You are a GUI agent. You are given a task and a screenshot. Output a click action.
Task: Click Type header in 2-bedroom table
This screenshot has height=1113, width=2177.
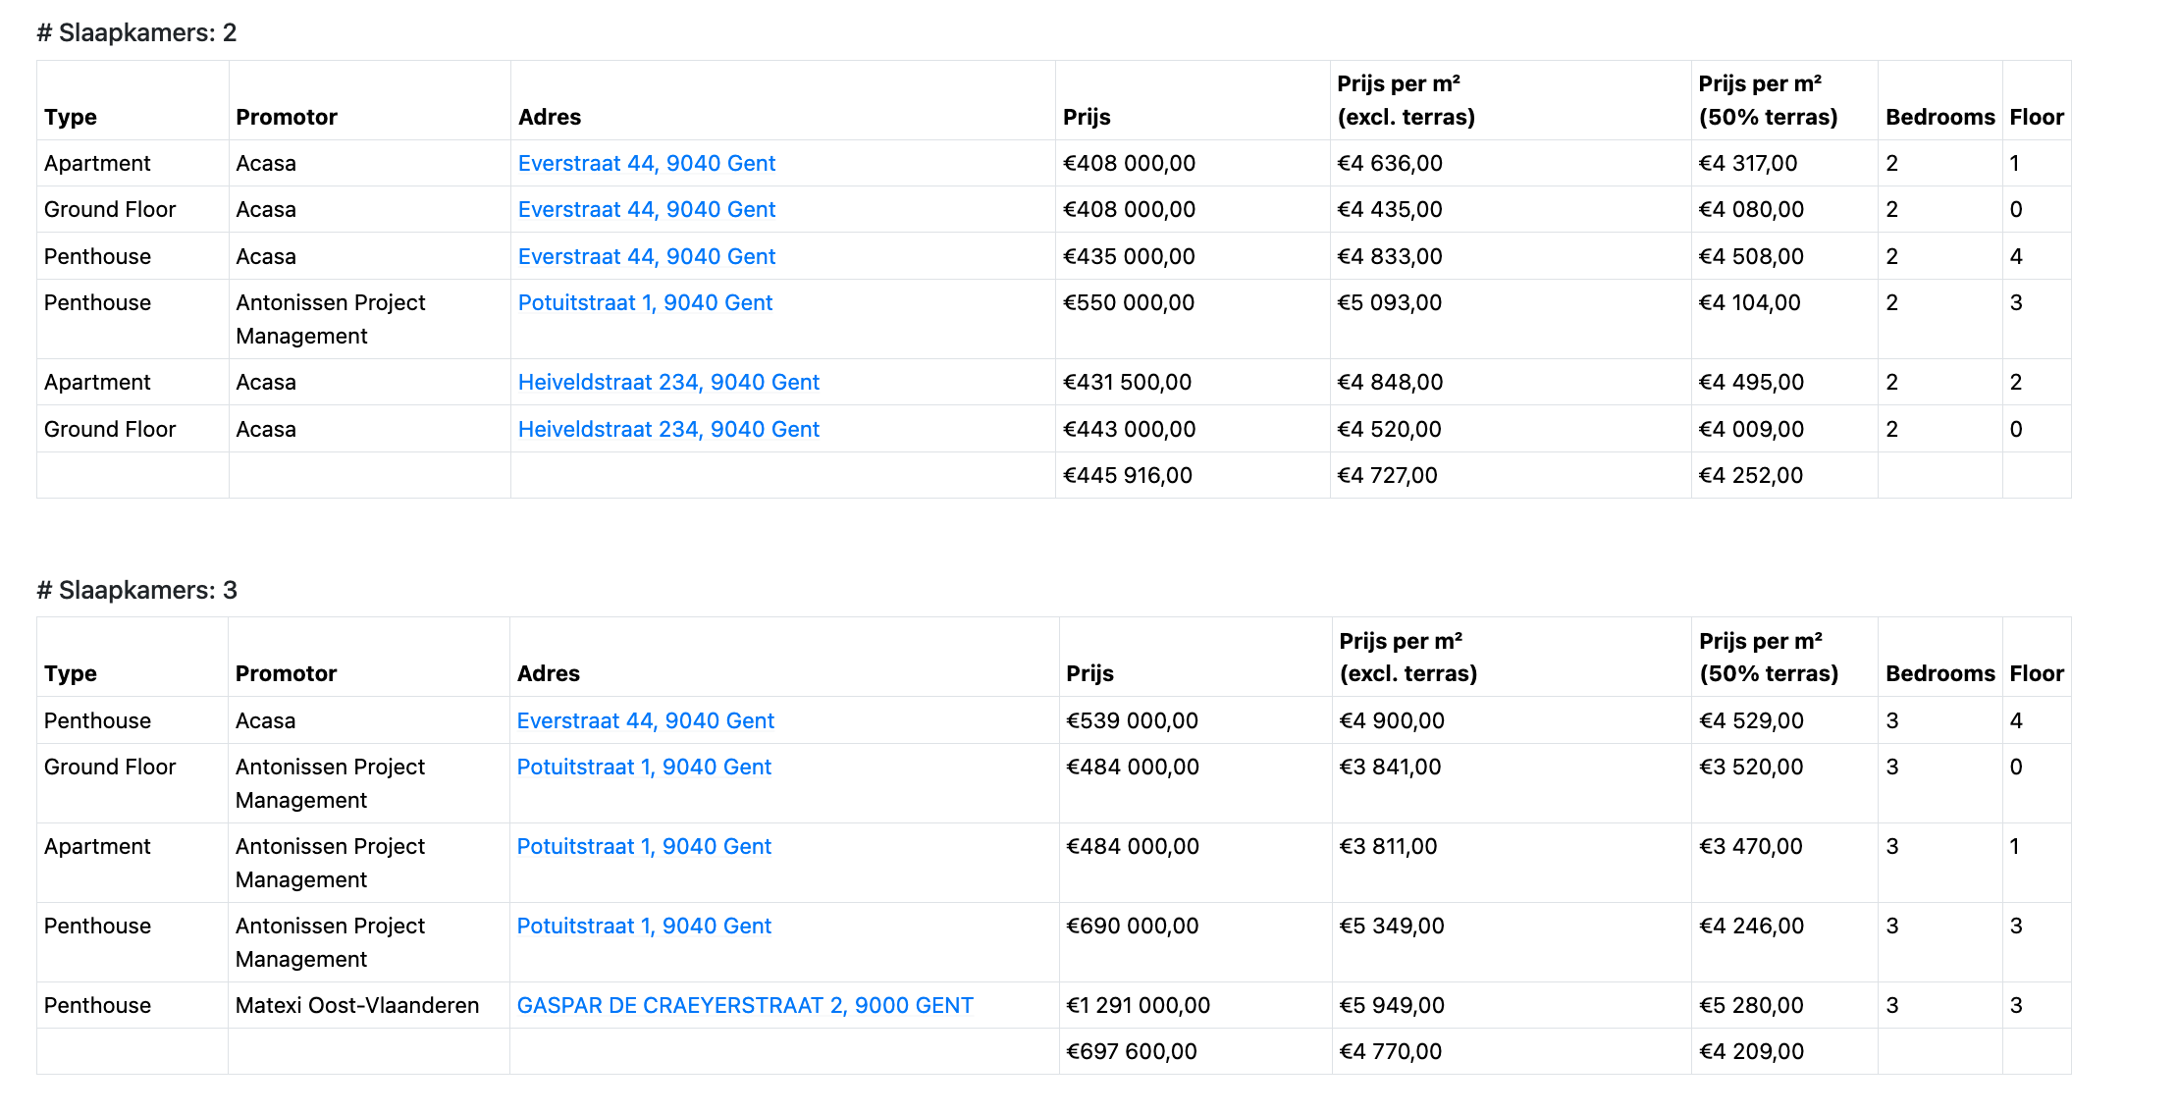[71, 117]
